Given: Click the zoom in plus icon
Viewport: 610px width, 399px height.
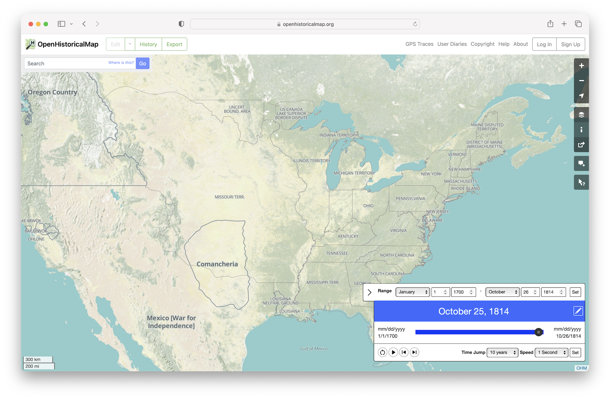Looking at the screenshot, I should coord(581,66).
